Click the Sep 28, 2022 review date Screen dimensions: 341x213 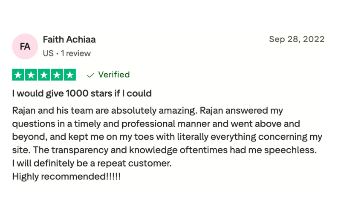tap(297, 40)
